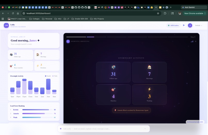Viewport: 208px width, 135px height.
Task: Open the Chrome extensions puzzle icon
Action: coord(165,13)
